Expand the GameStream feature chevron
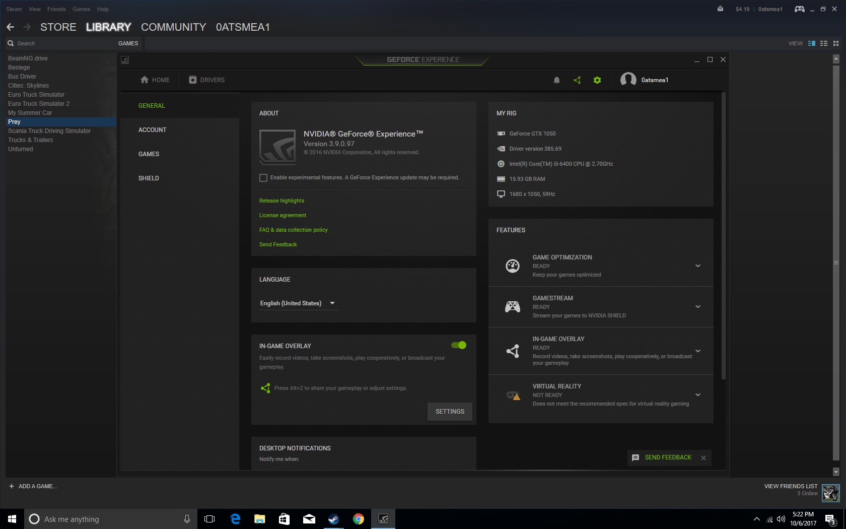 698,307
